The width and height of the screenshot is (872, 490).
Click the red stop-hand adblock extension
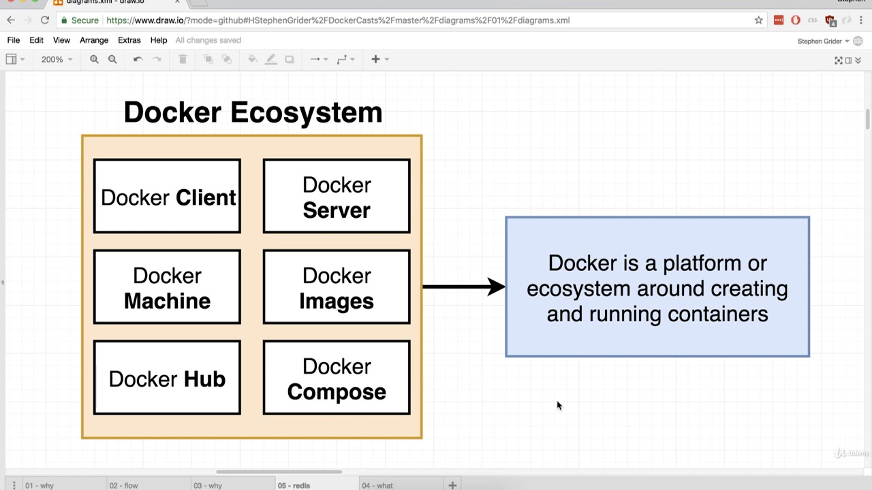pos(795,20)
